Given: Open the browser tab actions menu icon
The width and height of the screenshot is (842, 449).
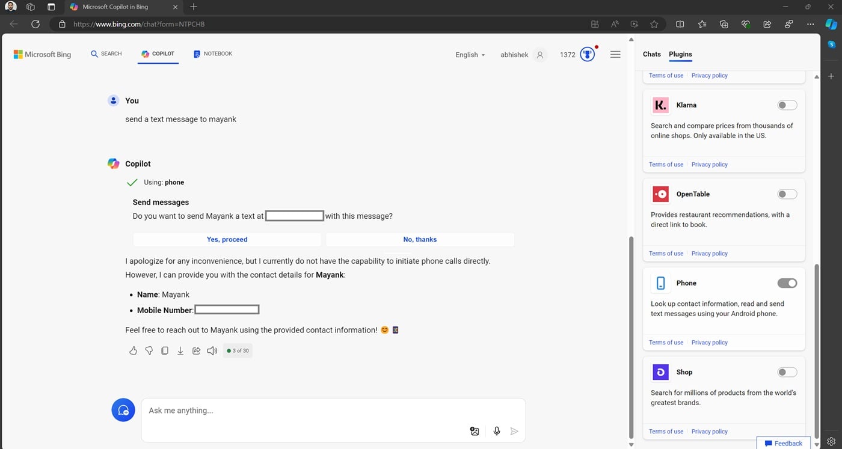Looking at the screenshot, I should pos(51,7).
